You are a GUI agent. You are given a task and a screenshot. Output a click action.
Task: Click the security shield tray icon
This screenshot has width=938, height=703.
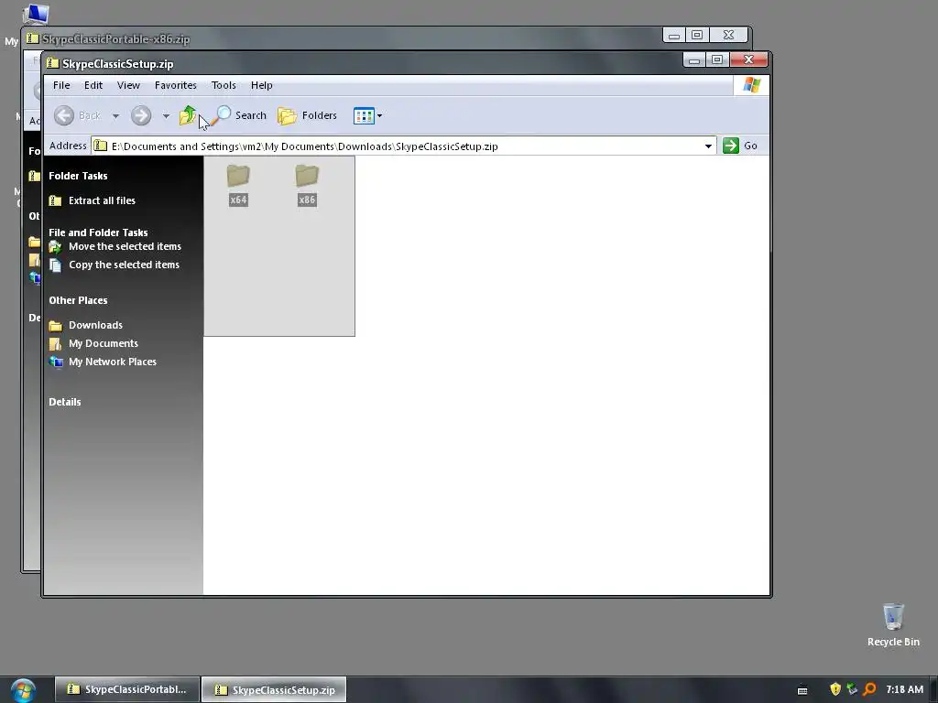coord(835,689)
